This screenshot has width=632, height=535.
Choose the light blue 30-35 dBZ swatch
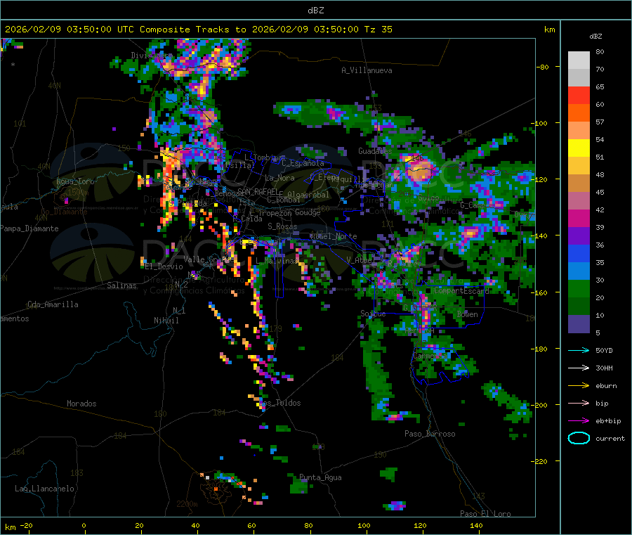pos(579,271)
